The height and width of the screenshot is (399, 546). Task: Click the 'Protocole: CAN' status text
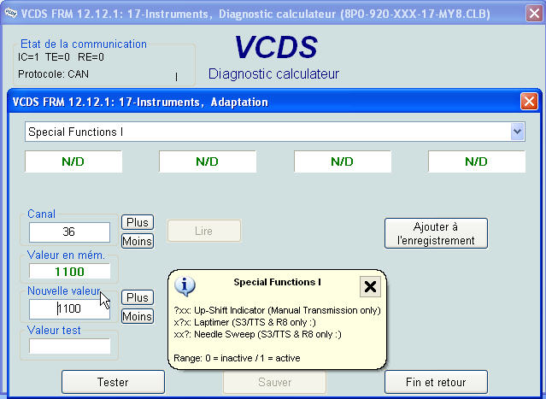53,74
